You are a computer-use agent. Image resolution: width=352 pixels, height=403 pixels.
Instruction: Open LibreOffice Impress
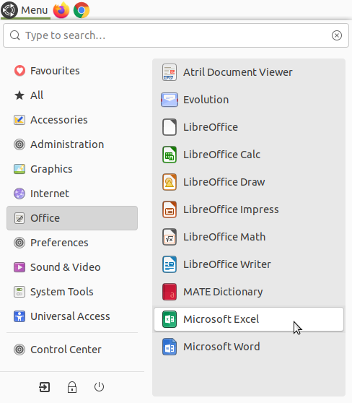coord(249,209)
